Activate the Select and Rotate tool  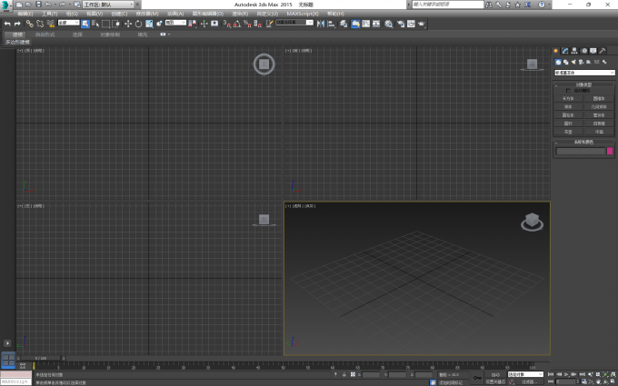(138, 24)
